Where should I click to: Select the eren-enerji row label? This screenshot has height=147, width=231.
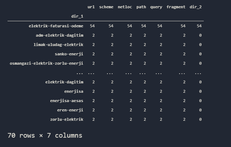[x=70, y=110]
